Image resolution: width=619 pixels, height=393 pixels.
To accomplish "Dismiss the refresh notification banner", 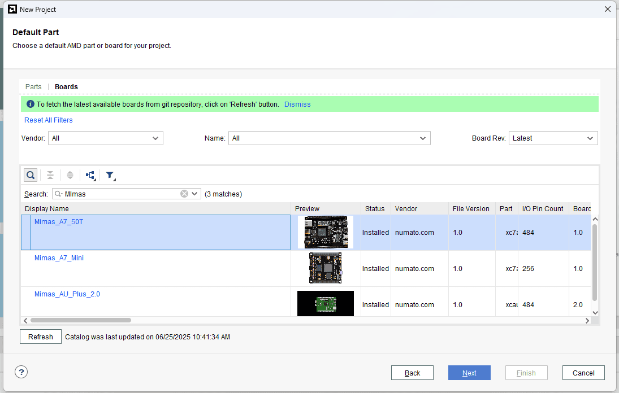I will point(297,104).
